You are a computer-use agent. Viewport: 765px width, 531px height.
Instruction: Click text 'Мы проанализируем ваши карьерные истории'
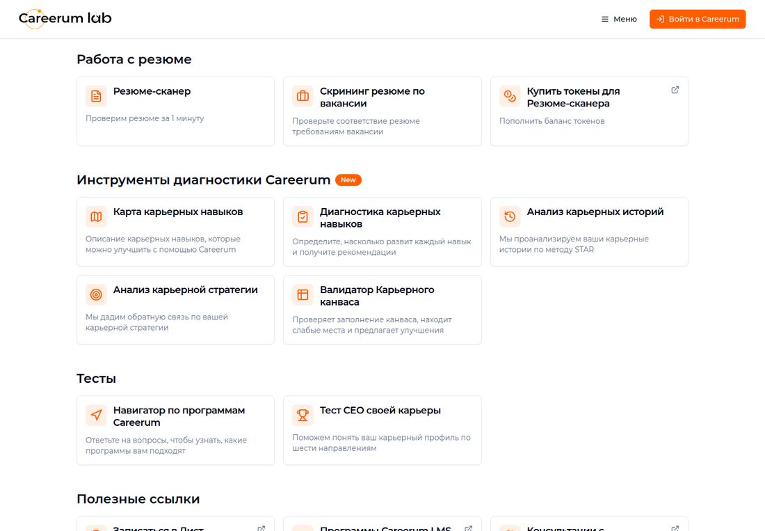pyautogui.click(x=574, y=244)
